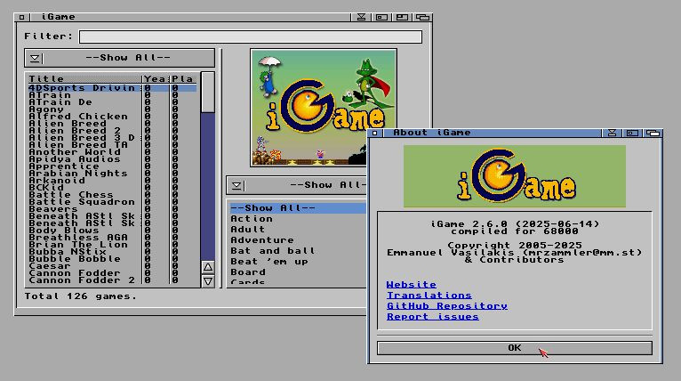The width and height of the screenshot is (681, 381).
Task: Select Another World in the game list
Action: (x=112, y=152)
